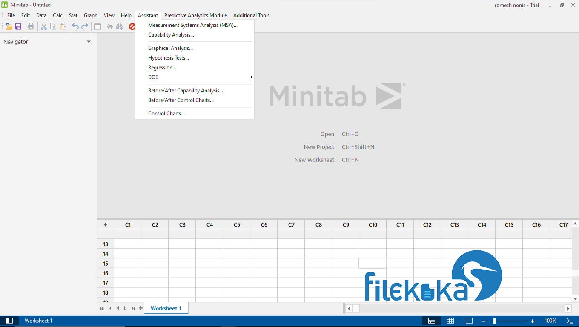Click the worksheet list grid icon beside the sheet tabs
579x327 pixels.
point(102,308)
